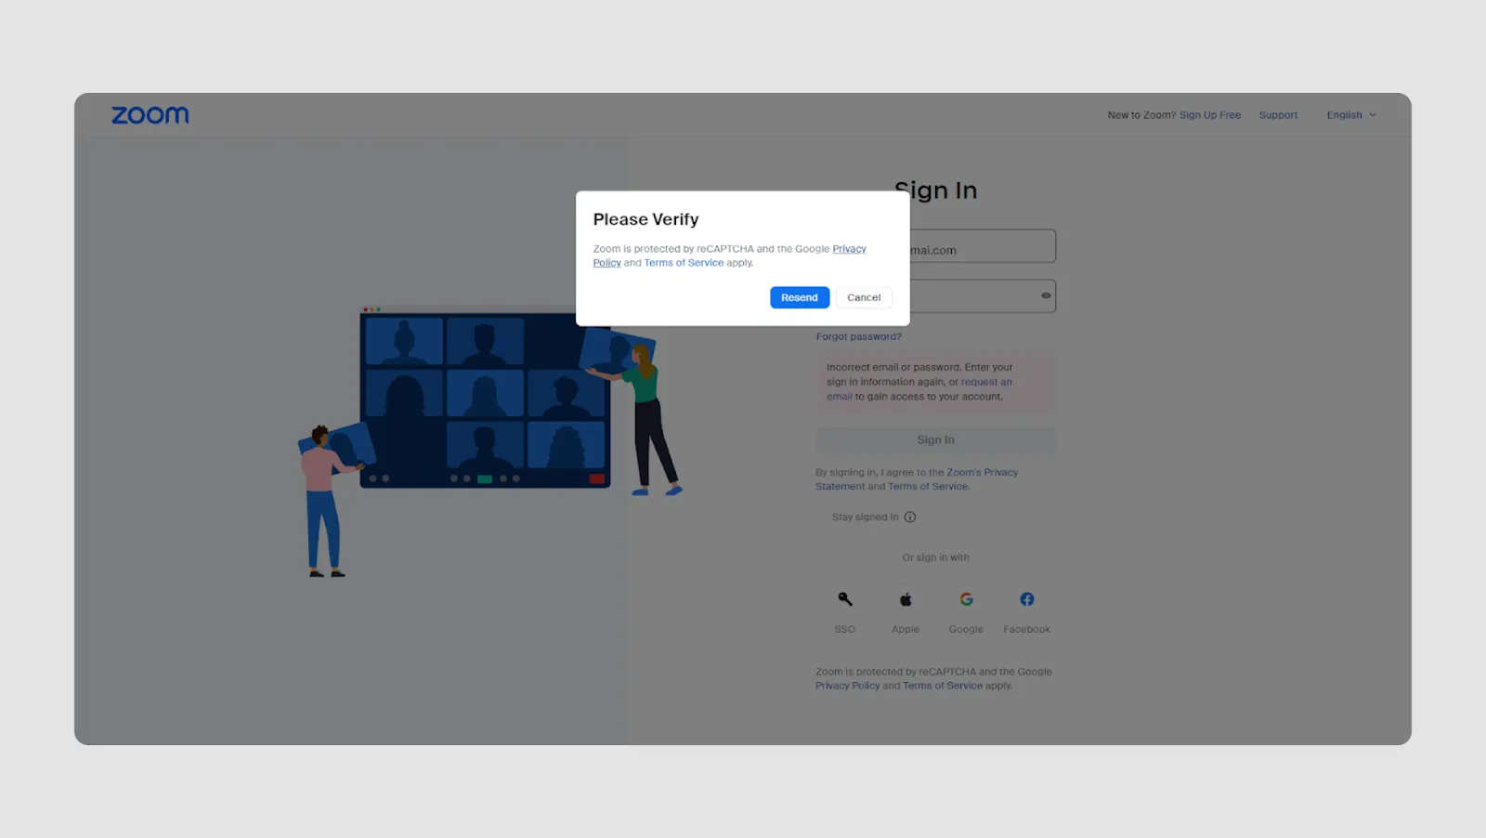Image resolution: width=1486 pixels, height=838 pixels.
Task: Sign in with the Google icon
Action: [966, 599]
